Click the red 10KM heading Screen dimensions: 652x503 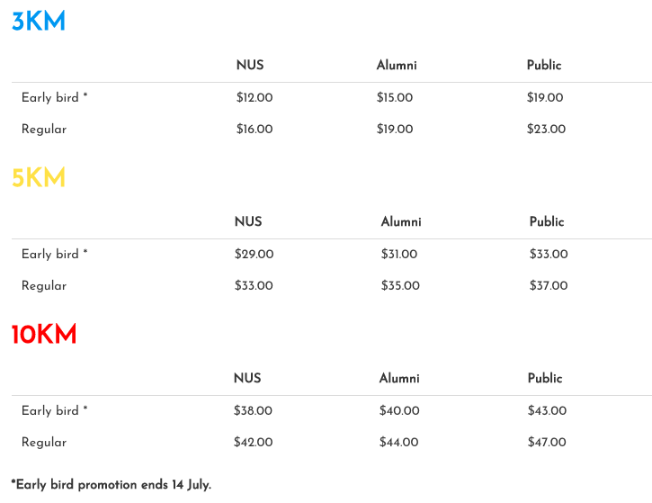tap(44, 334)
